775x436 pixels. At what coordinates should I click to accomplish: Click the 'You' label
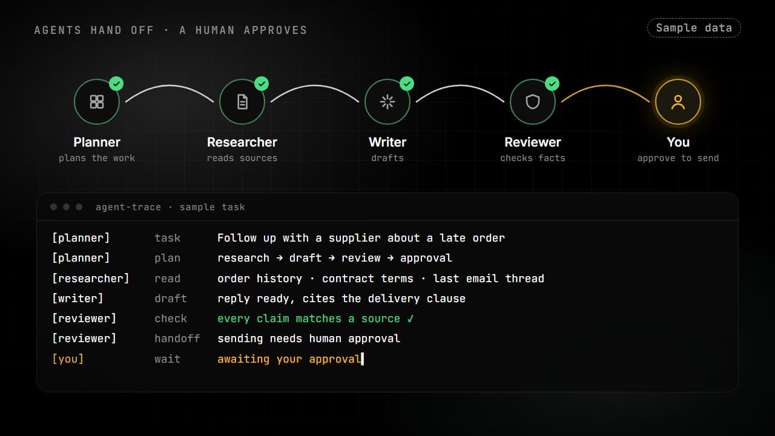tap(678, 142)
